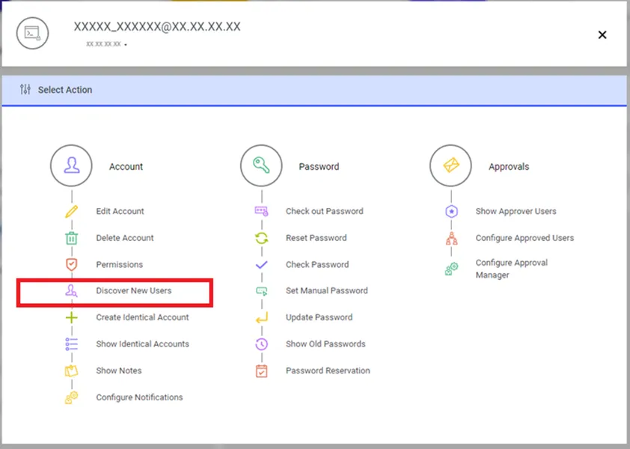
Task: Select Discover New Users
Action: pos(133,290)
